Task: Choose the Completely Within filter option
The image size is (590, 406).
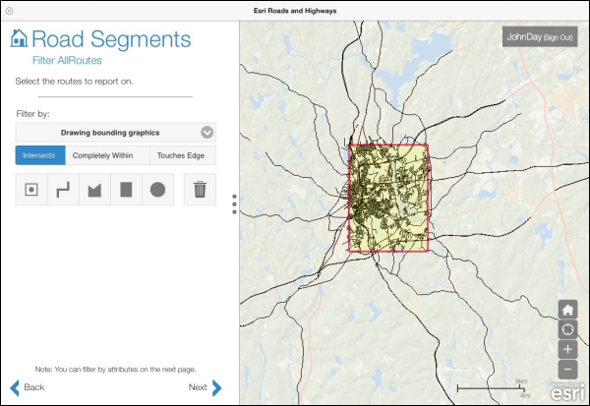Action: (107, 155)
